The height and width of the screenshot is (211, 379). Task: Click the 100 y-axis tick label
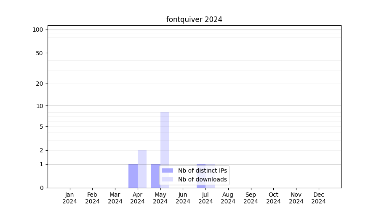38,30
